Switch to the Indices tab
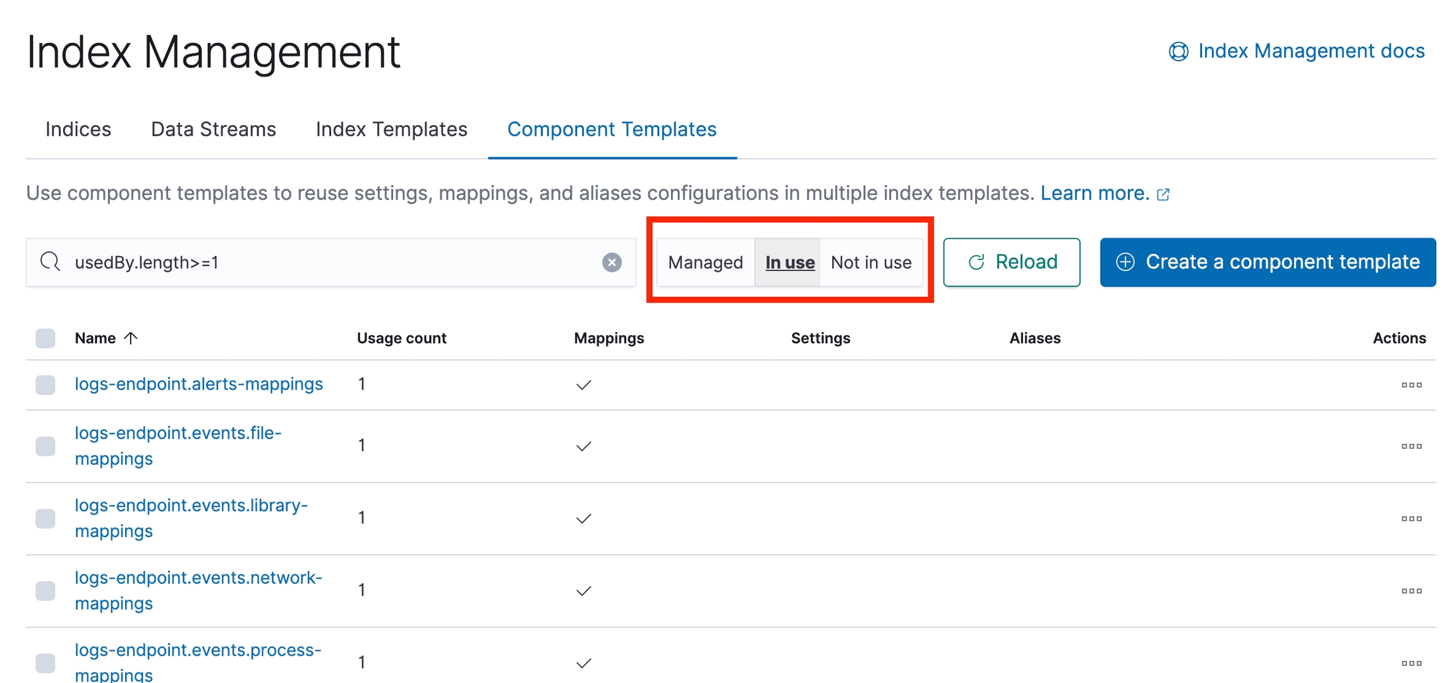Image resolution: width=1456 pixels, height=683 pixels. [x=78, y=130]
